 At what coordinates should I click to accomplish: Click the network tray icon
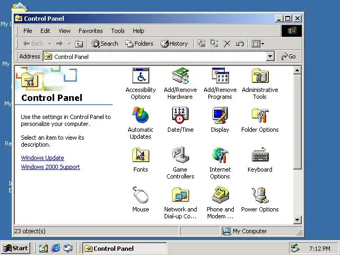coord(295,248)
